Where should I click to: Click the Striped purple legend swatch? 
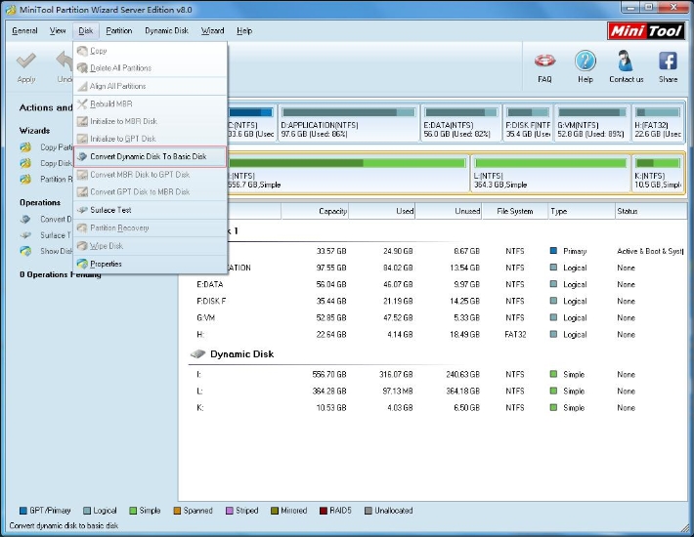coord(230,511)
